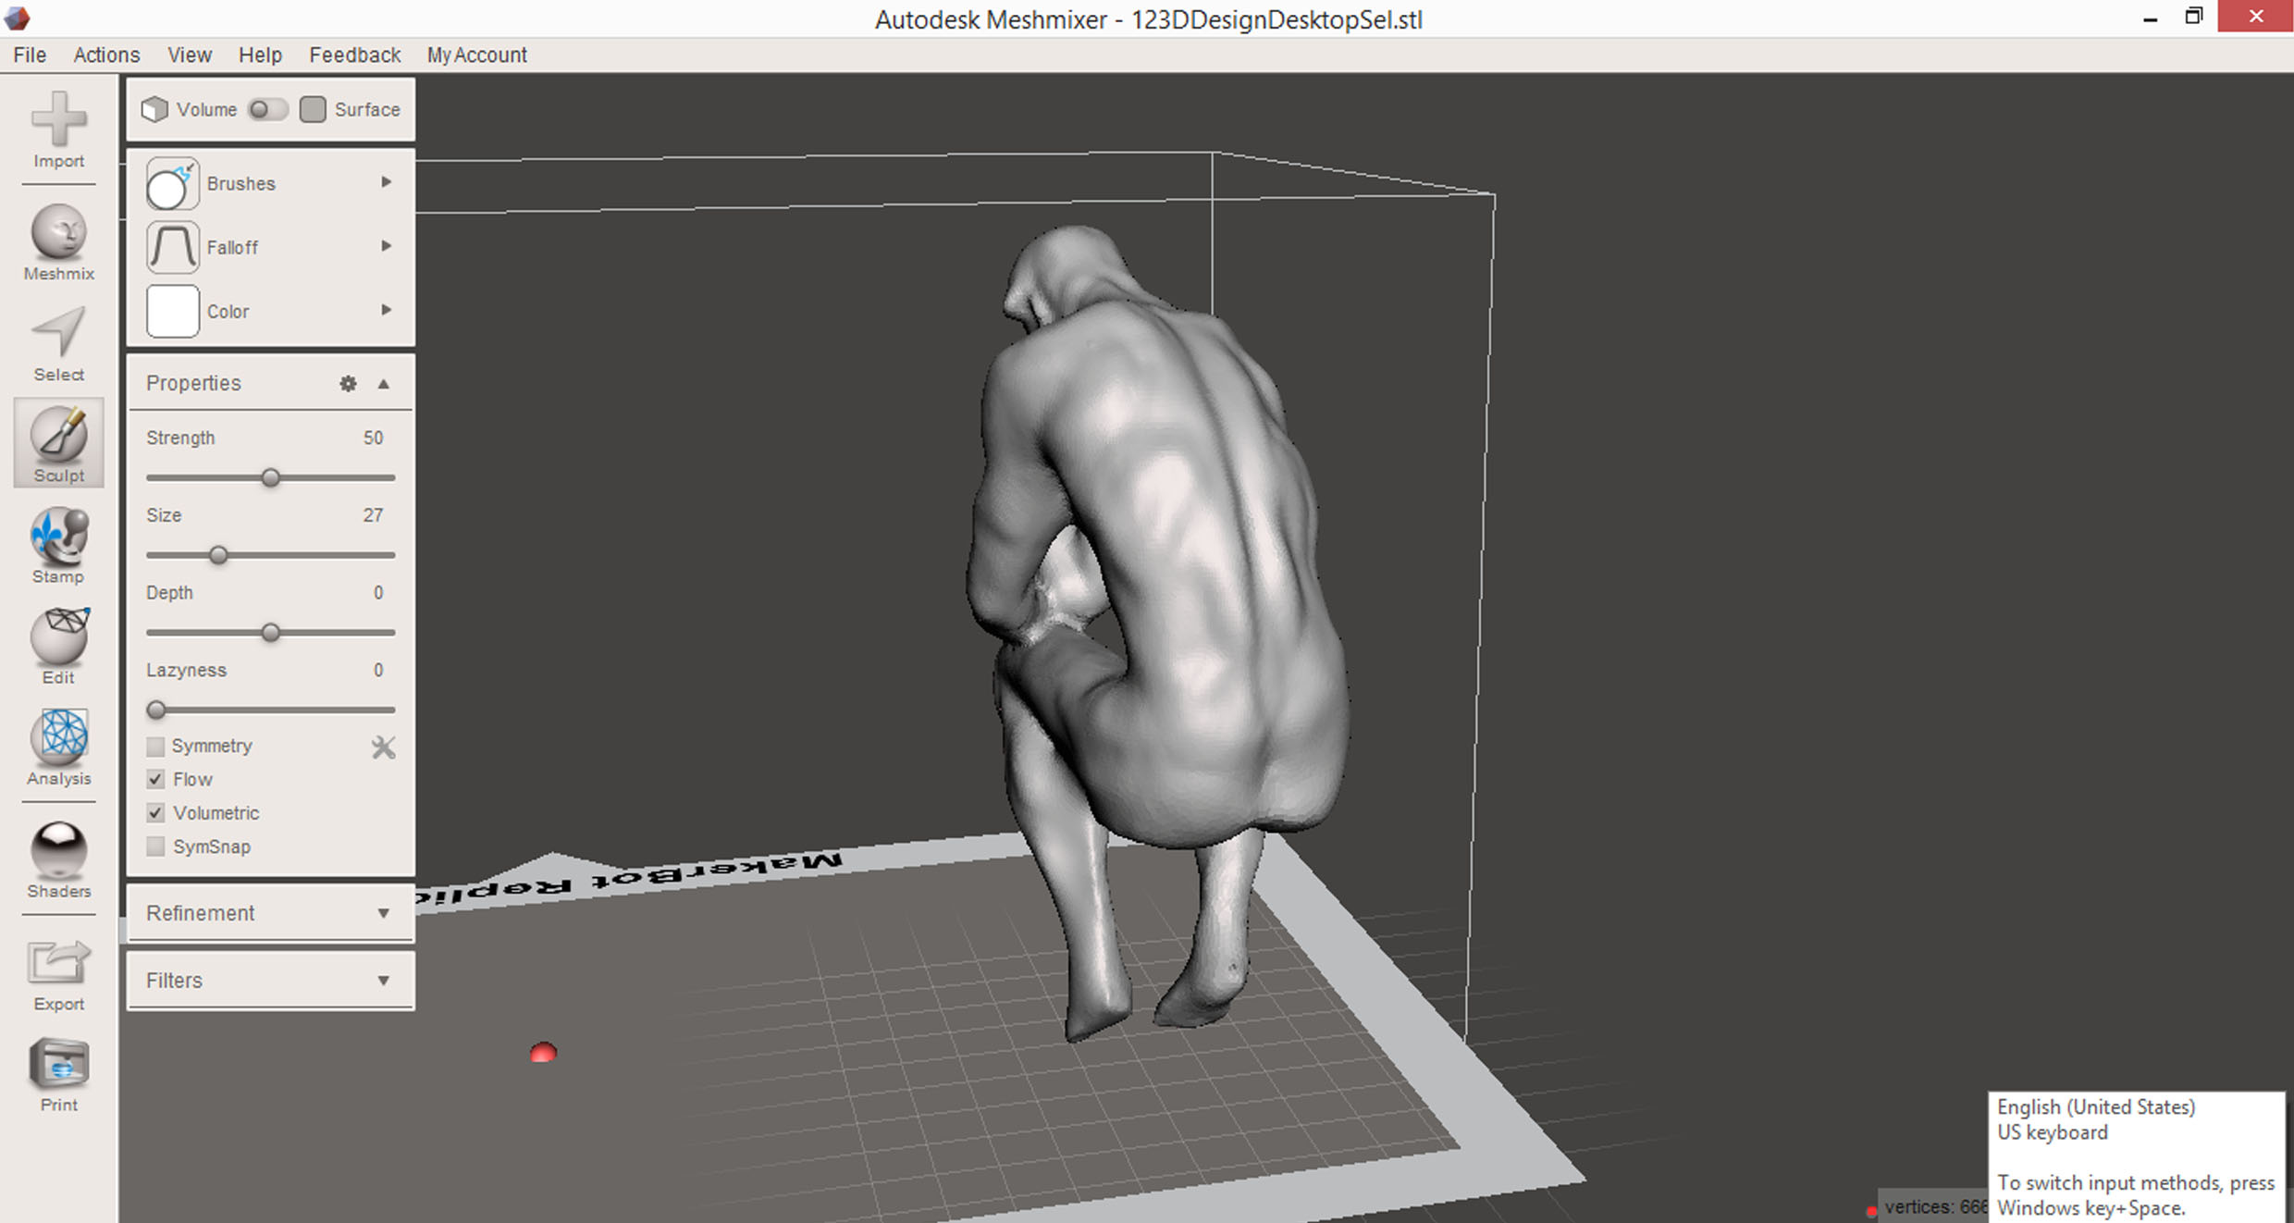Open the File menu
2294x1223 pixels.
(x=30, y=55)
